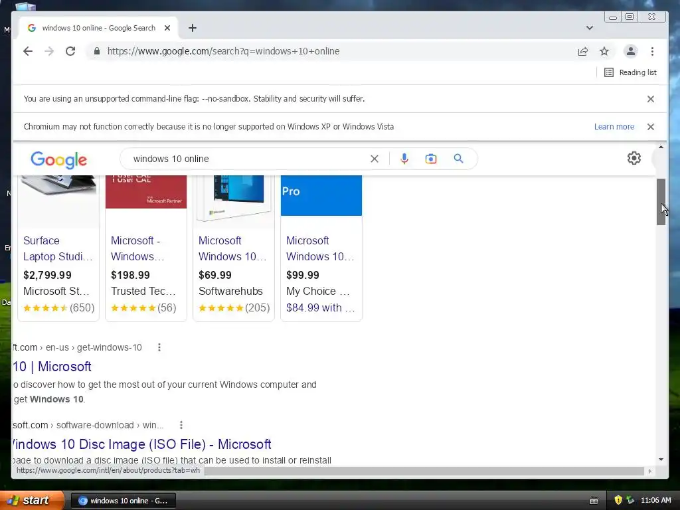Image resolution: width=680 pixels, height=510 pixels.
Task: Open Windows 10 Disc Image (ISO File) result
Action: click(x=142, y=444)
